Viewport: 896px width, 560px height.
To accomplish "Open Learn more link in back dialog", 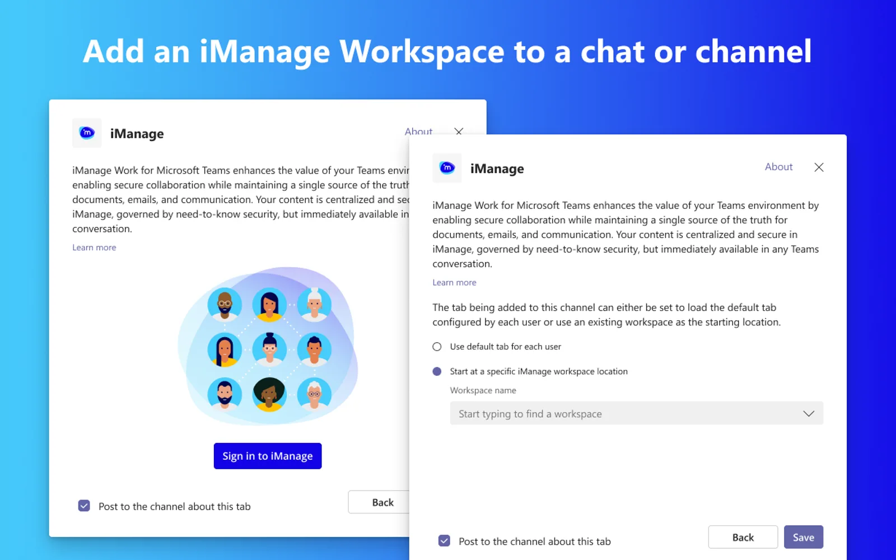I will tap(94, 248).
